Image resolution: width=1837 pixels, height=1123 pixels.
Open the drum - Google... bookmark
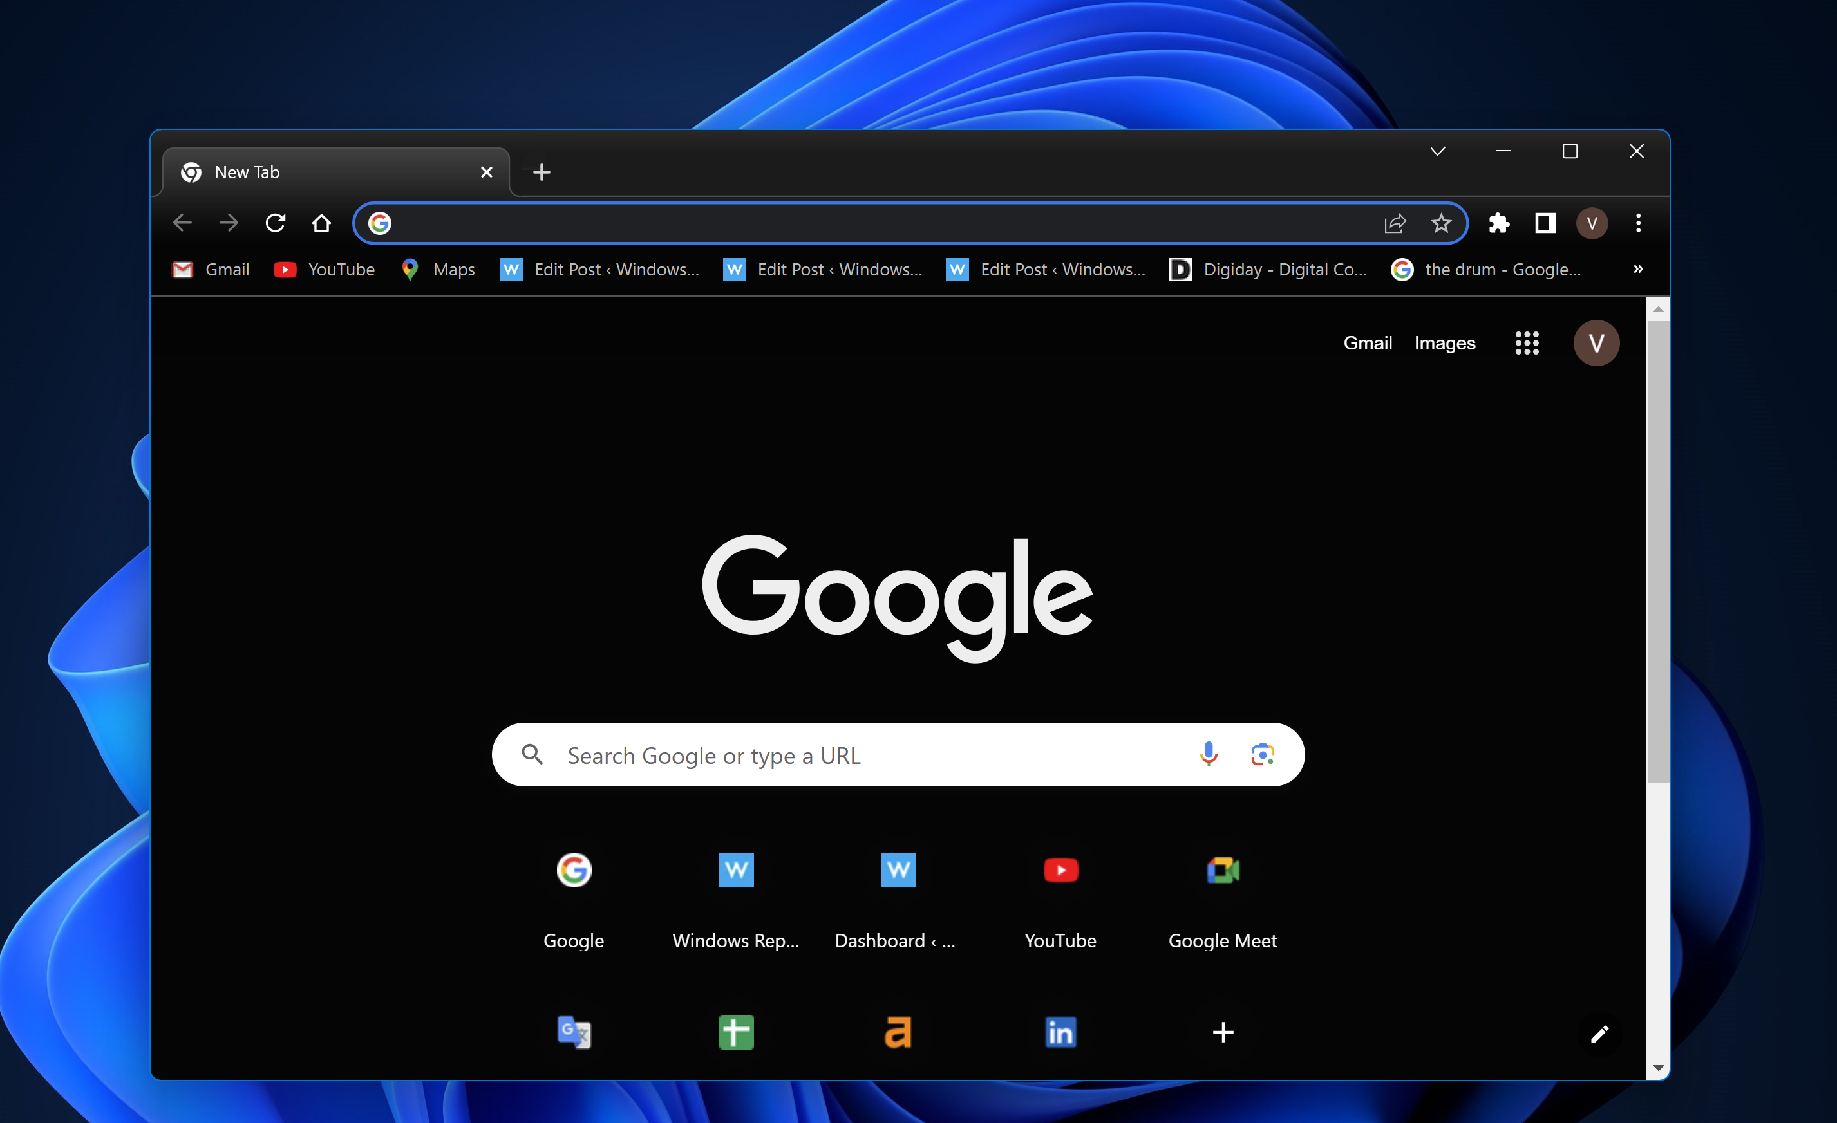(x=1486, y=269)
